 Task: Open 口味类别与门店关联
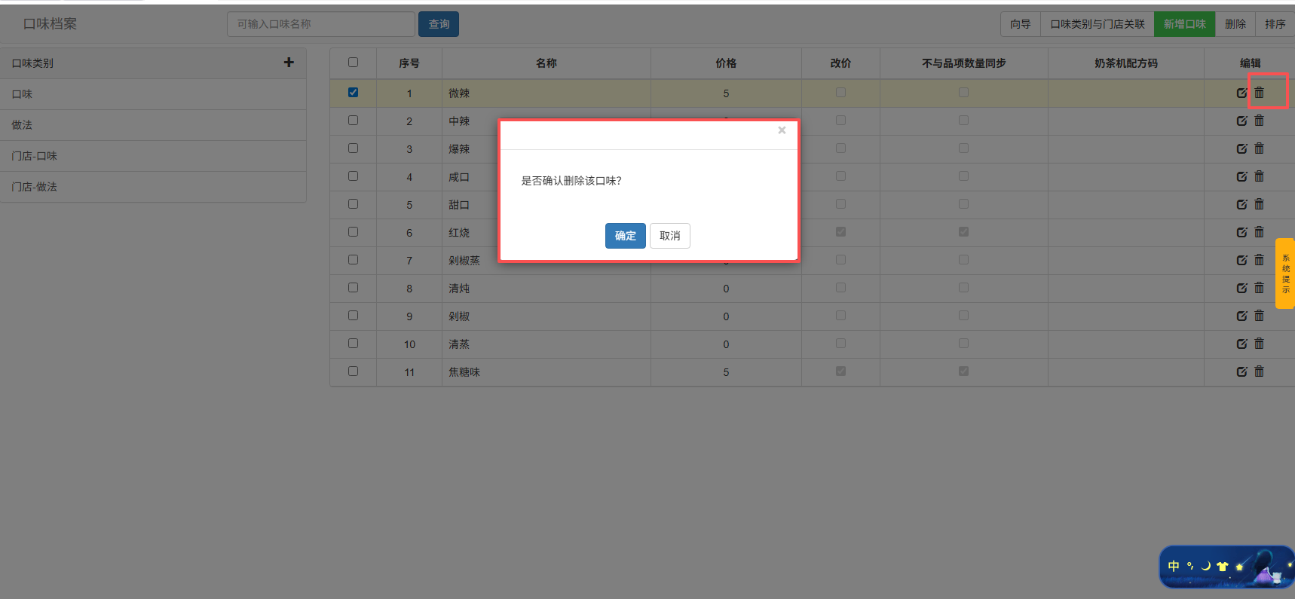(1098, 24)
